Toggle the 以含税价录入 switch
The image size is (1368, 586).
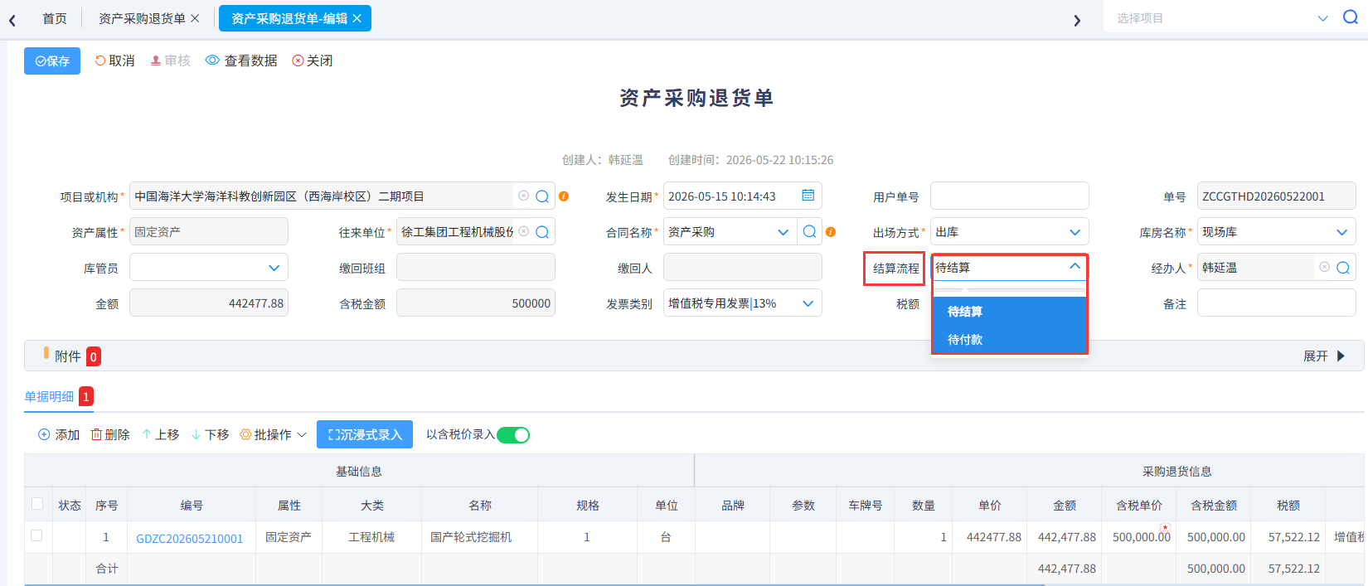tap(513, 435)
